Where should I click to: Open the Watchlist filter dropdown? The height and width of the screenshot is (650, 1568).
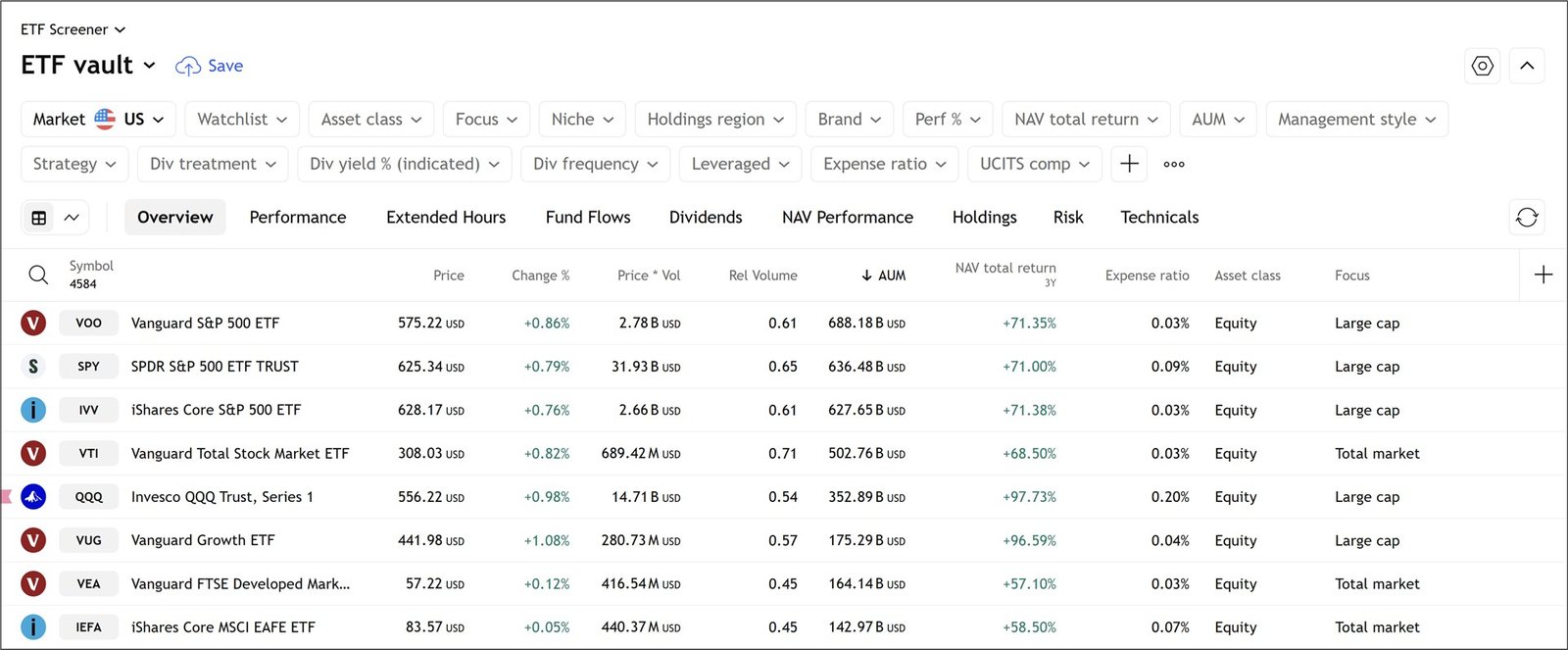(x=242, y=119)
